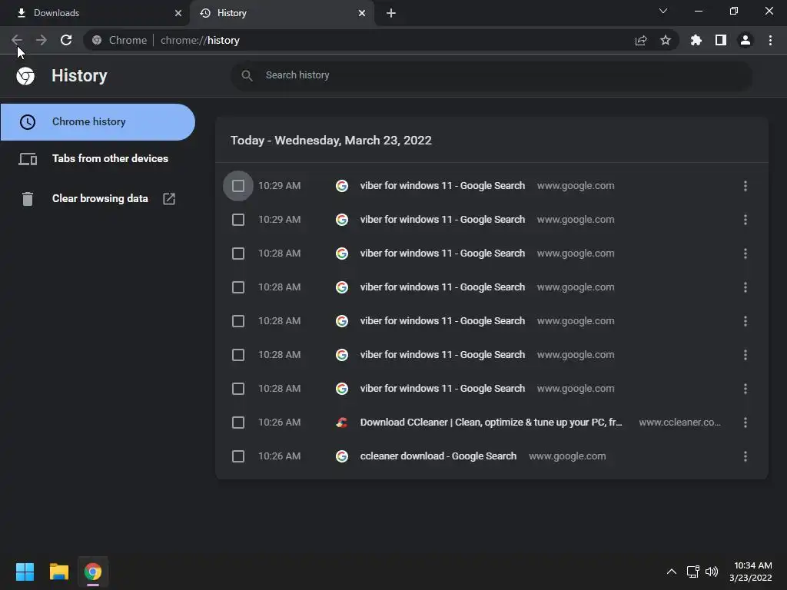Click the CCleaner favicon in the history list
This screenshot has height=590, width=787.
pos(342,423)
